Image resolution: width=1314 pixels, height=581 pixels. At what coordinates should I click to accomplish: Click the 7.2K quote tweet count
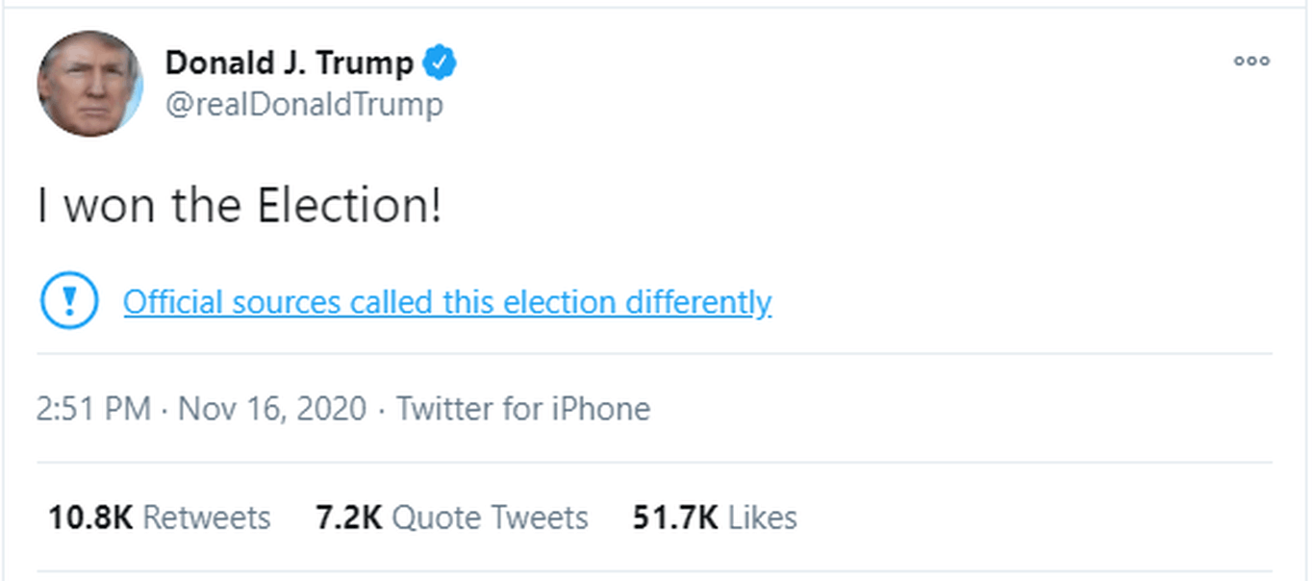(348, 518)
